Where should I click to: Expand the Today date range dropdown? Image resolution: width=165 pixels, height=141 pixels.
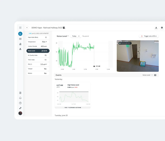pyautogui.click(x=76, y=36)
